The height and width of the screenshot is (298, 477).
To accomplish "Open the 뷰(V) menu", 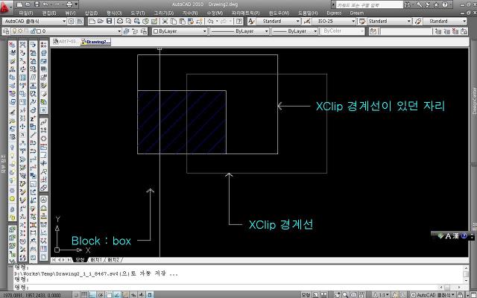I will point(70,13).
